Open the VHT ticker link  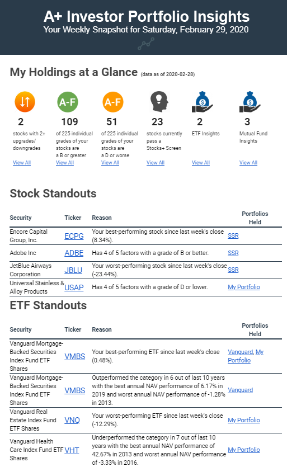72,450
